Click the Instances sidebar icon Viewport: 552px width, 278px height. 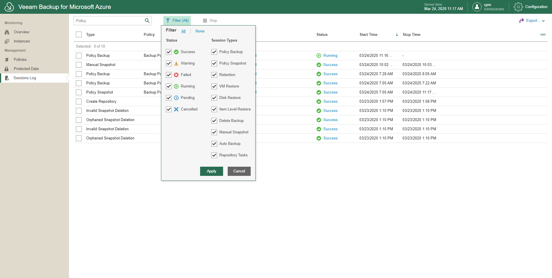(7, 41)
